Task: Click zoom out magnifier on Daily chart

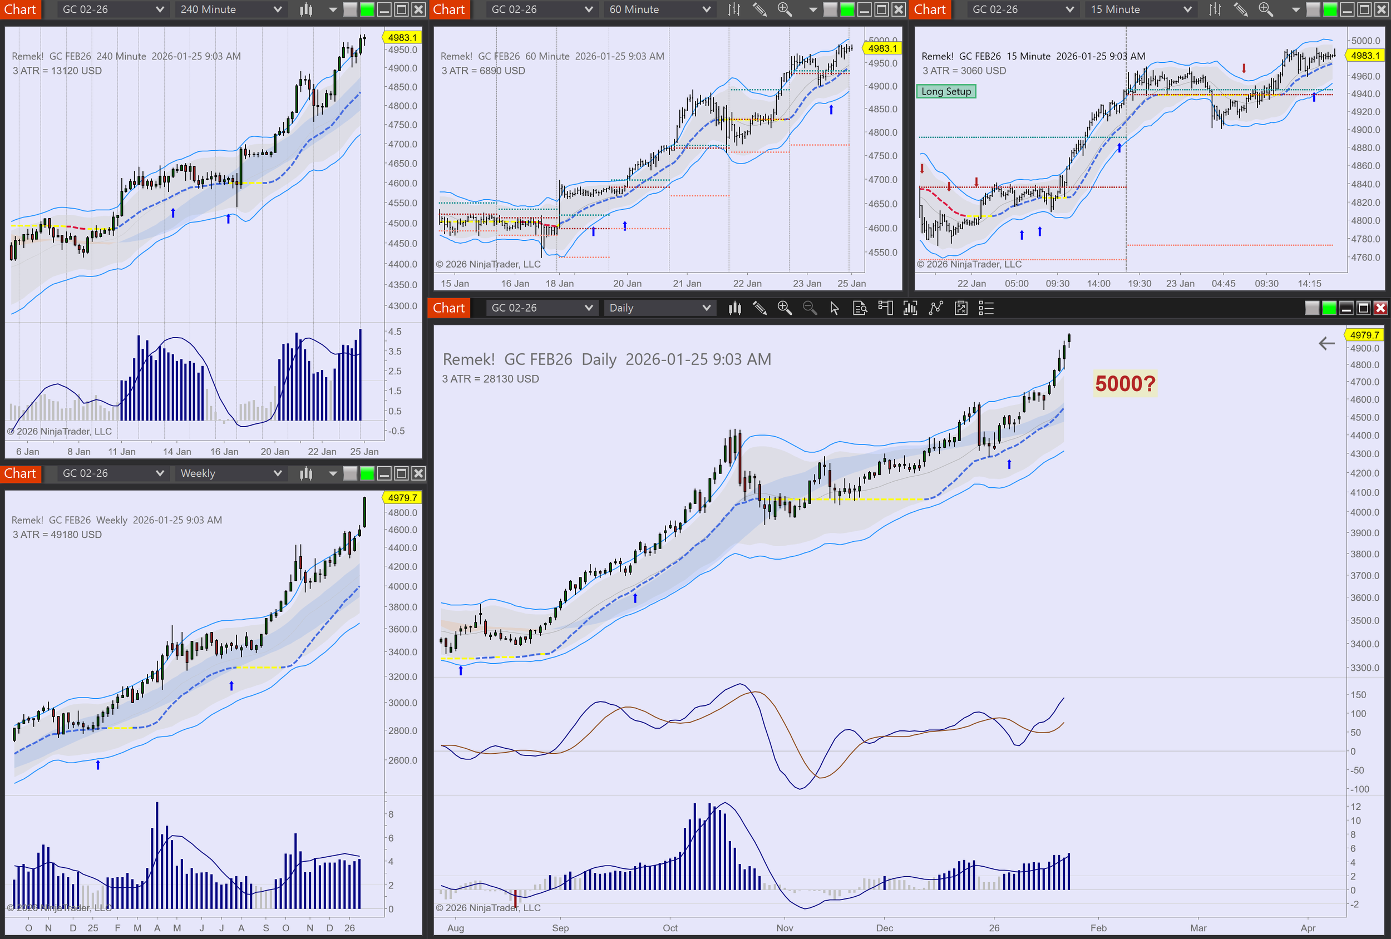Action: tap(809, 308)
